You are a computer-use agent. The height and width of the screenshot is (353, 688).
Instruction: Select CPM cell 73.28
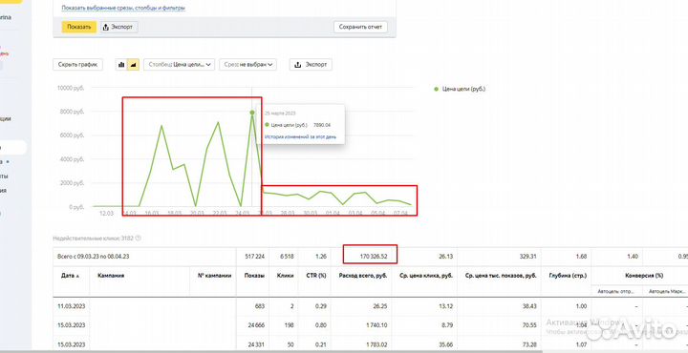pos(529,344)
